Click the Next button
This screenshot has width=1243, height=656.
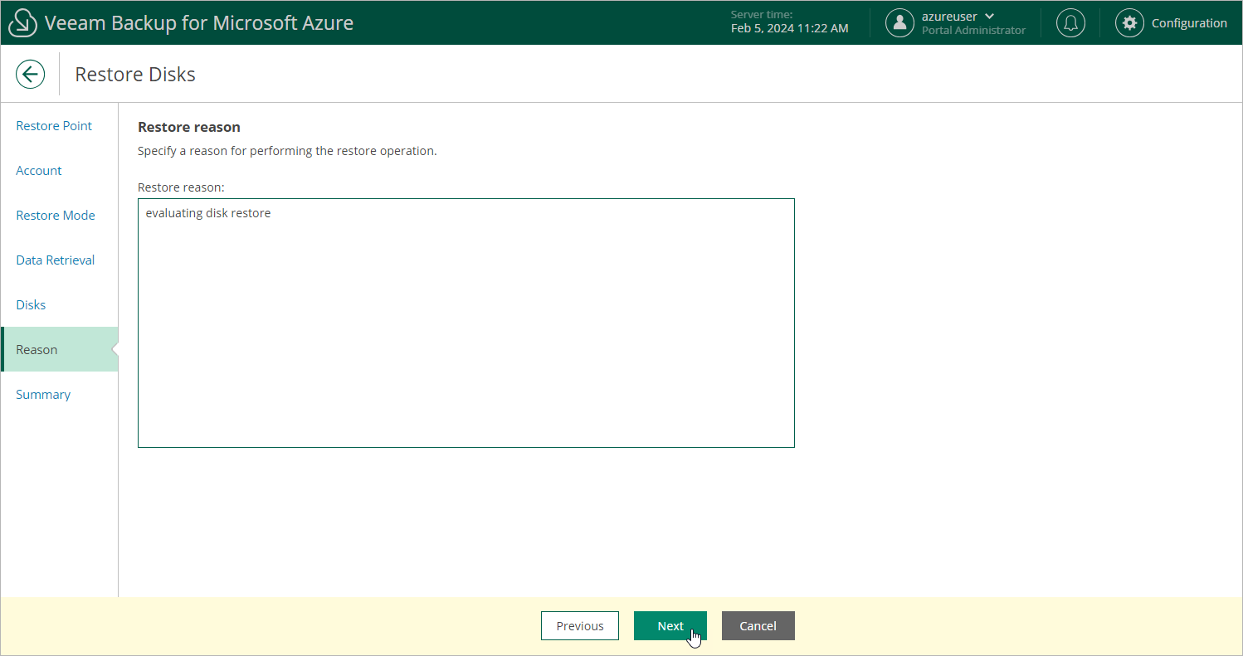[x=670, y=626]
